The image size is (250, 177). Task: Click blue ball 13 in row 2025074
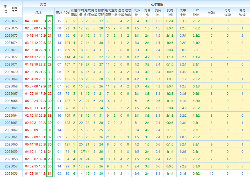[59, 43]
